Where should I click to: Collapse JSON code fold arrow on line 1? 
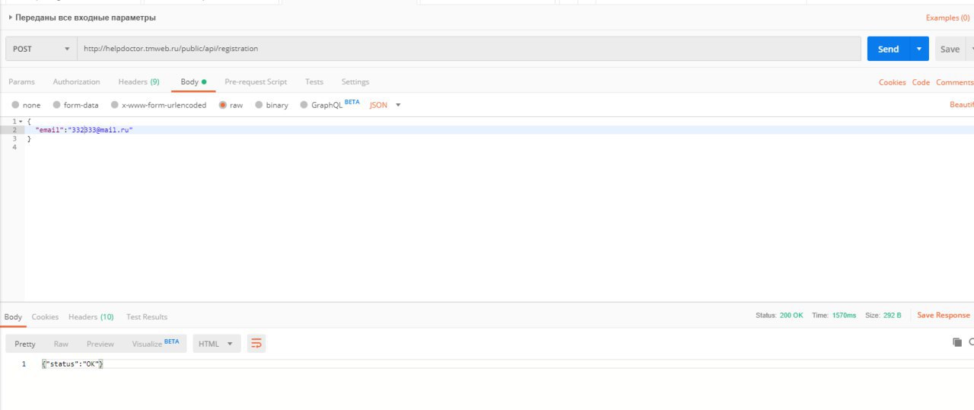21,122
